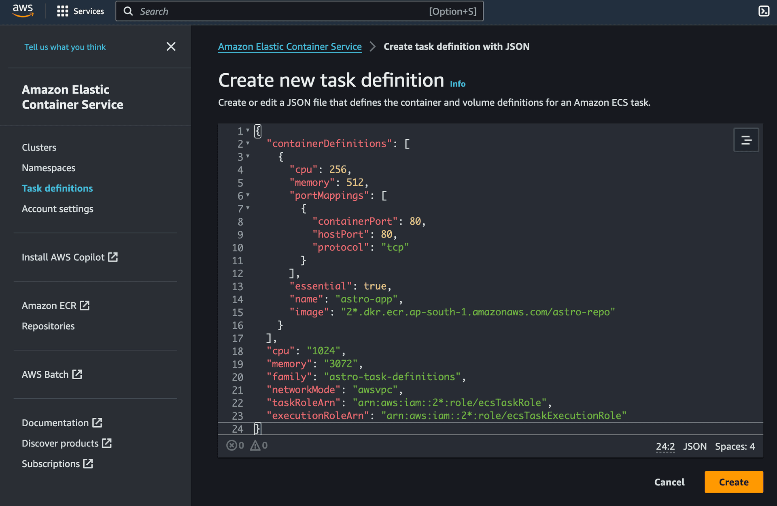The width and height of the screenshot is (777, 506).
Task: Click the Cancel button
Action: tap(669, 482)
